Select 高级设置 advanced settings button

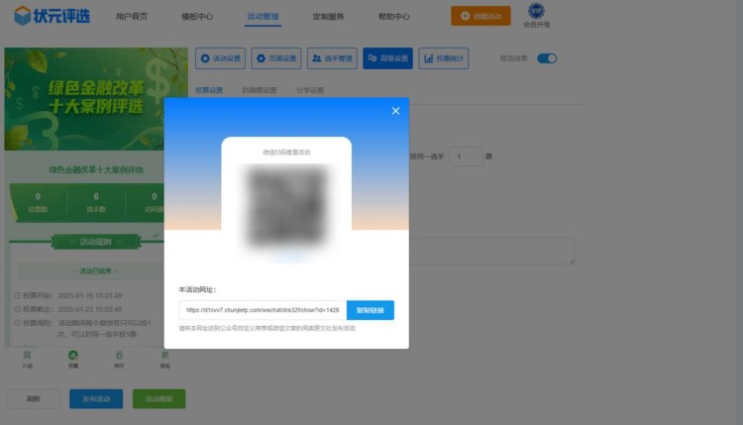click(387, 58)
